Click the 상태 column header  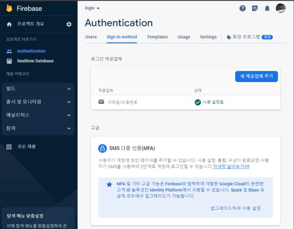click(197, 90)
